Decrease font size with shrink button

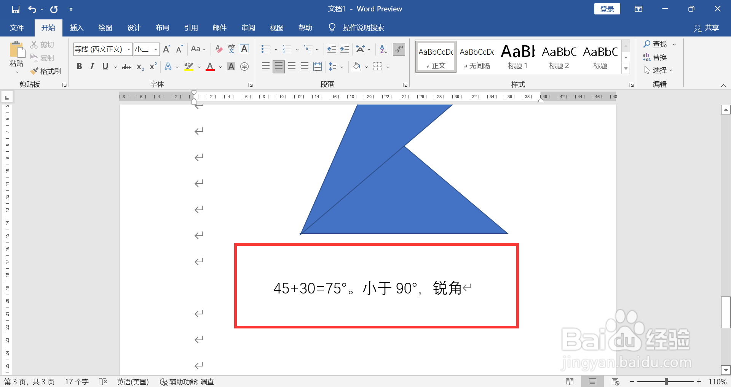(x=179, y=49)
